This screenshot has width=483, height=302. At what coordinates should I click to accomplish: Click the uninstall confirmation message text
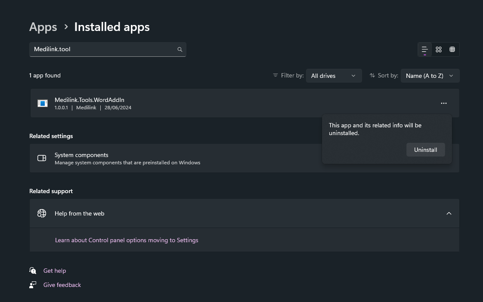(375, 129)
